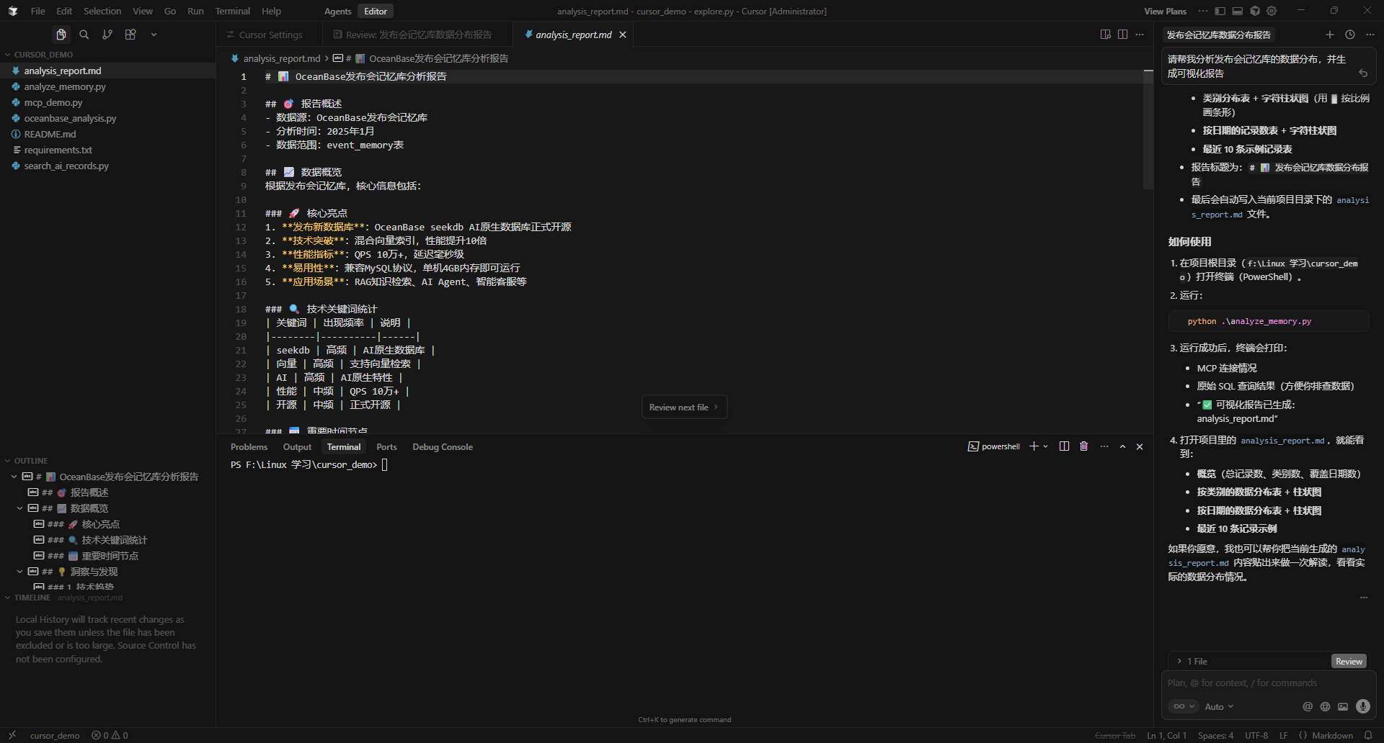Open the Auto model selector dropdown
Viewport: 1384px width, 743px height.
(x=1219, y=706)
